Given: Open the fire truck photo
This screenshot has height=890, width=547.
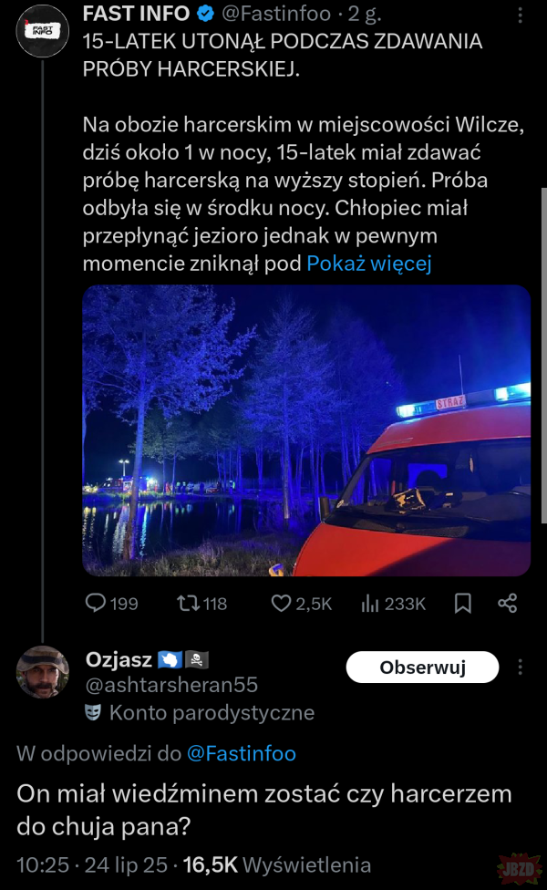Looking at the screenshot, I should (306, 430).
